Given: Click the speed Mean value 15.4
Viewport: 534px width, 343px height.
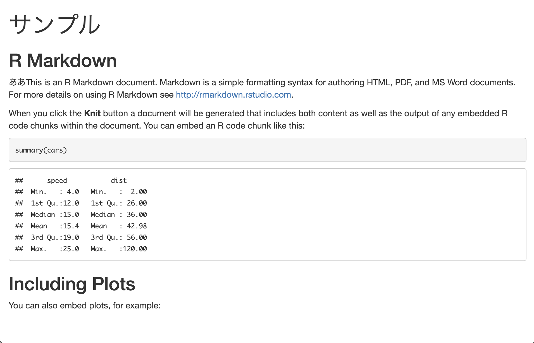Looking at the screenshot, I should pyautogui.click(x=71, y=226).
